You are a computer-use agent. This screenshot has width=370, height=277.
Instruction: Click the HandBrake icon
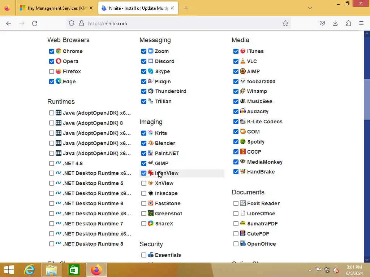pos(243,171)
